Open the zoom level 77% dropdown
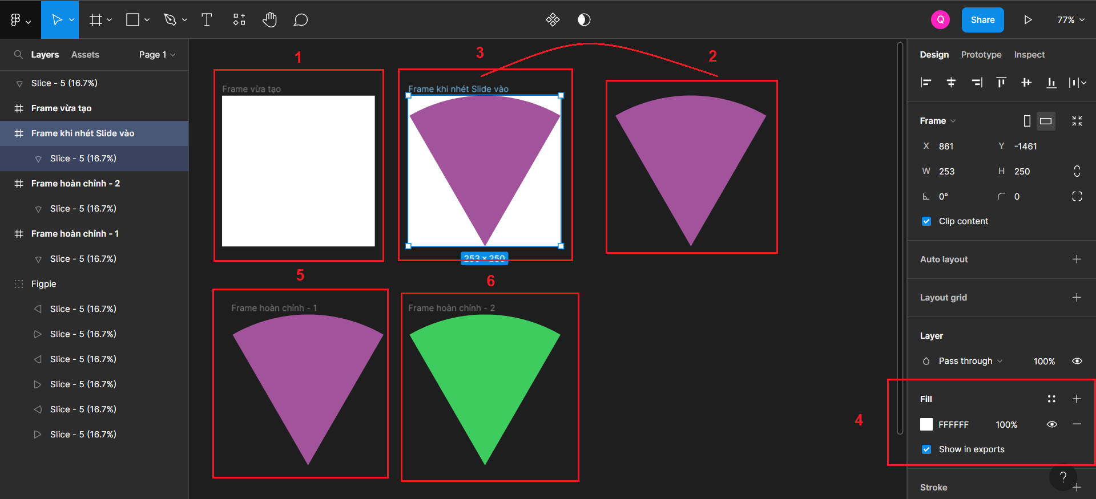 (x=1070, y=20)
